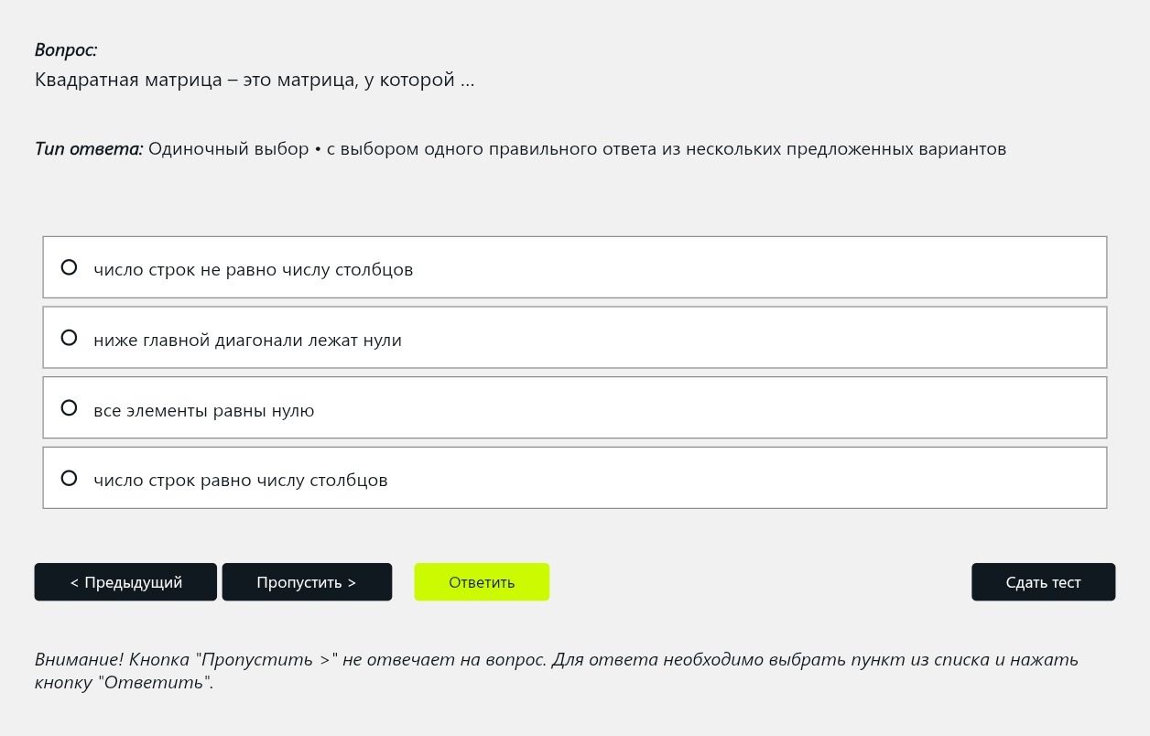Finish exam via "Сдать тест" button
This screenshot has height=736, width=1150.
(x=1043, y=582)
